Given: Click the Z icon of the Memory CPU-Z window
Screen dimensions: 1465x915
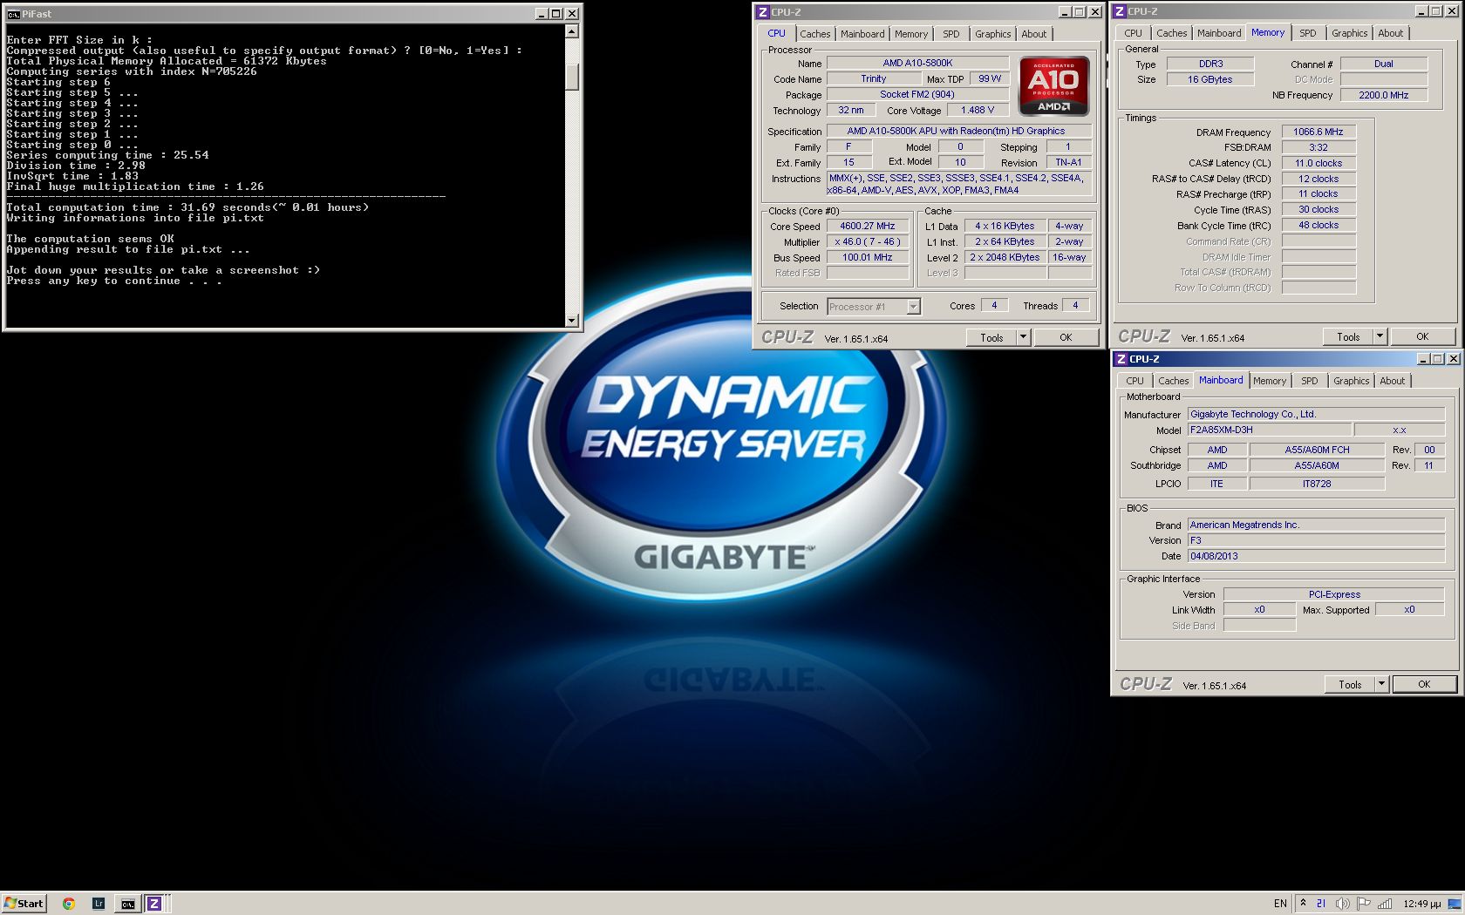Looking at the screenshot, I should pos(1120,11).
